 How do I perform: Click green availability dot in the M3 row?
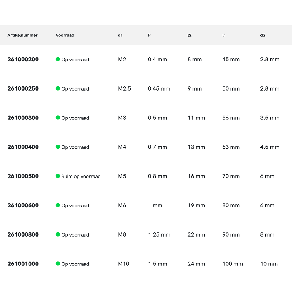click(x=58, y=118)
